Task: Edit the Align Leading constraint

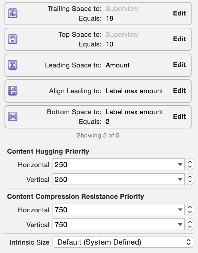Action: coord(179,91)
